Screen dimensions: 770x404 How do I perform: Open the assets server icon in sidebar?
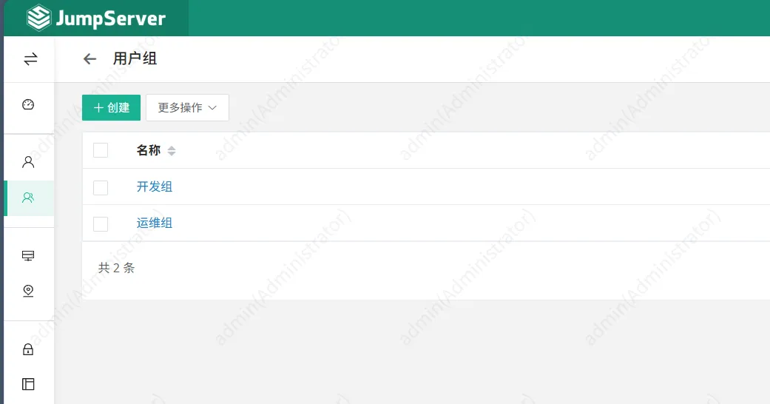pos(28,255)
